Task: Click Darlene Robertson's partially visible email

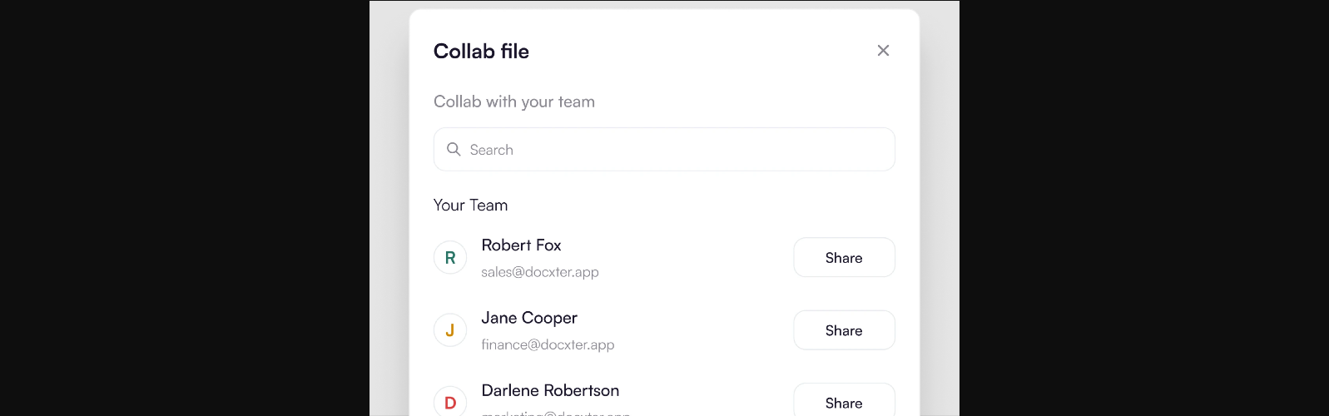Action: pos(555,413)
